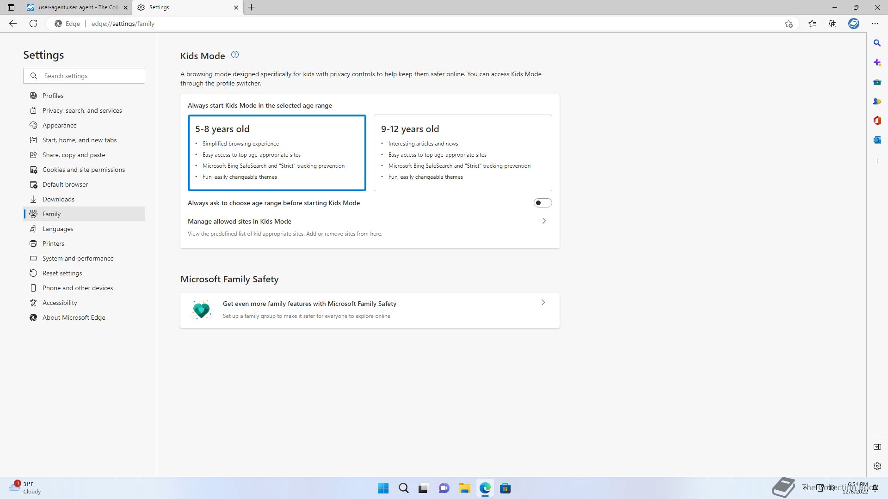
Task: Open Privacy, search, and services section
Action: click(84, 110)
